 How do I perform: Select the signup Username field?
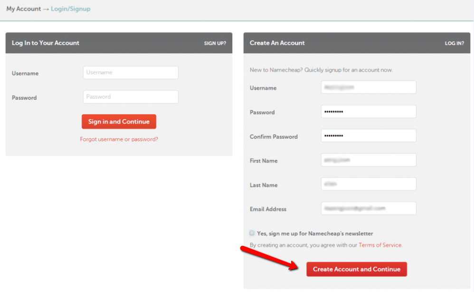pyautogui.click(x=369, y=88)
